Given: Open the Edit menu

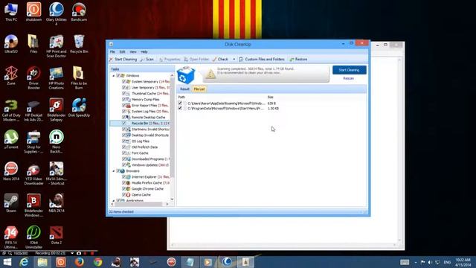Looking at the screenshot, I should pyautogui.click(x=122, y=52).
